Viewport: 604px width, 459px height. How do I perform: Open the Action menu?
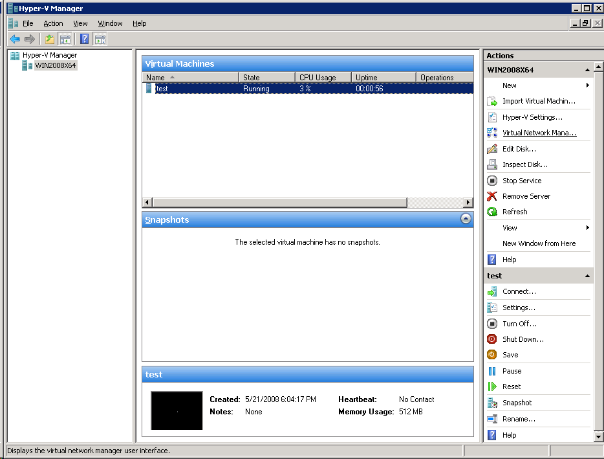tap(53, 23)
